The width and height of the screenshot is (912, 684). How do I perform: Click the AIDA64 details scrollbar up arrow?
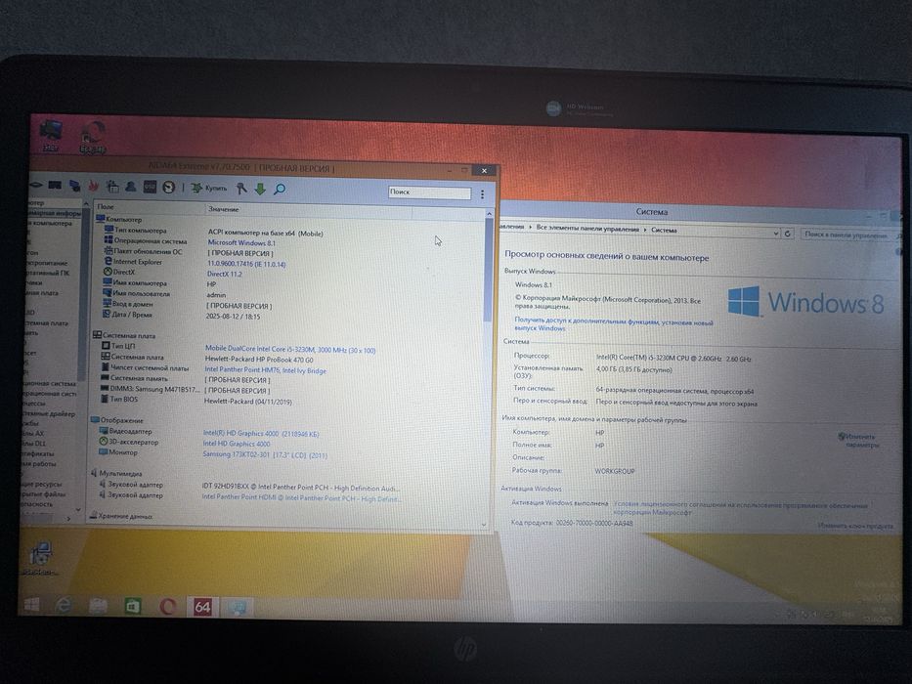pos(489,215)
